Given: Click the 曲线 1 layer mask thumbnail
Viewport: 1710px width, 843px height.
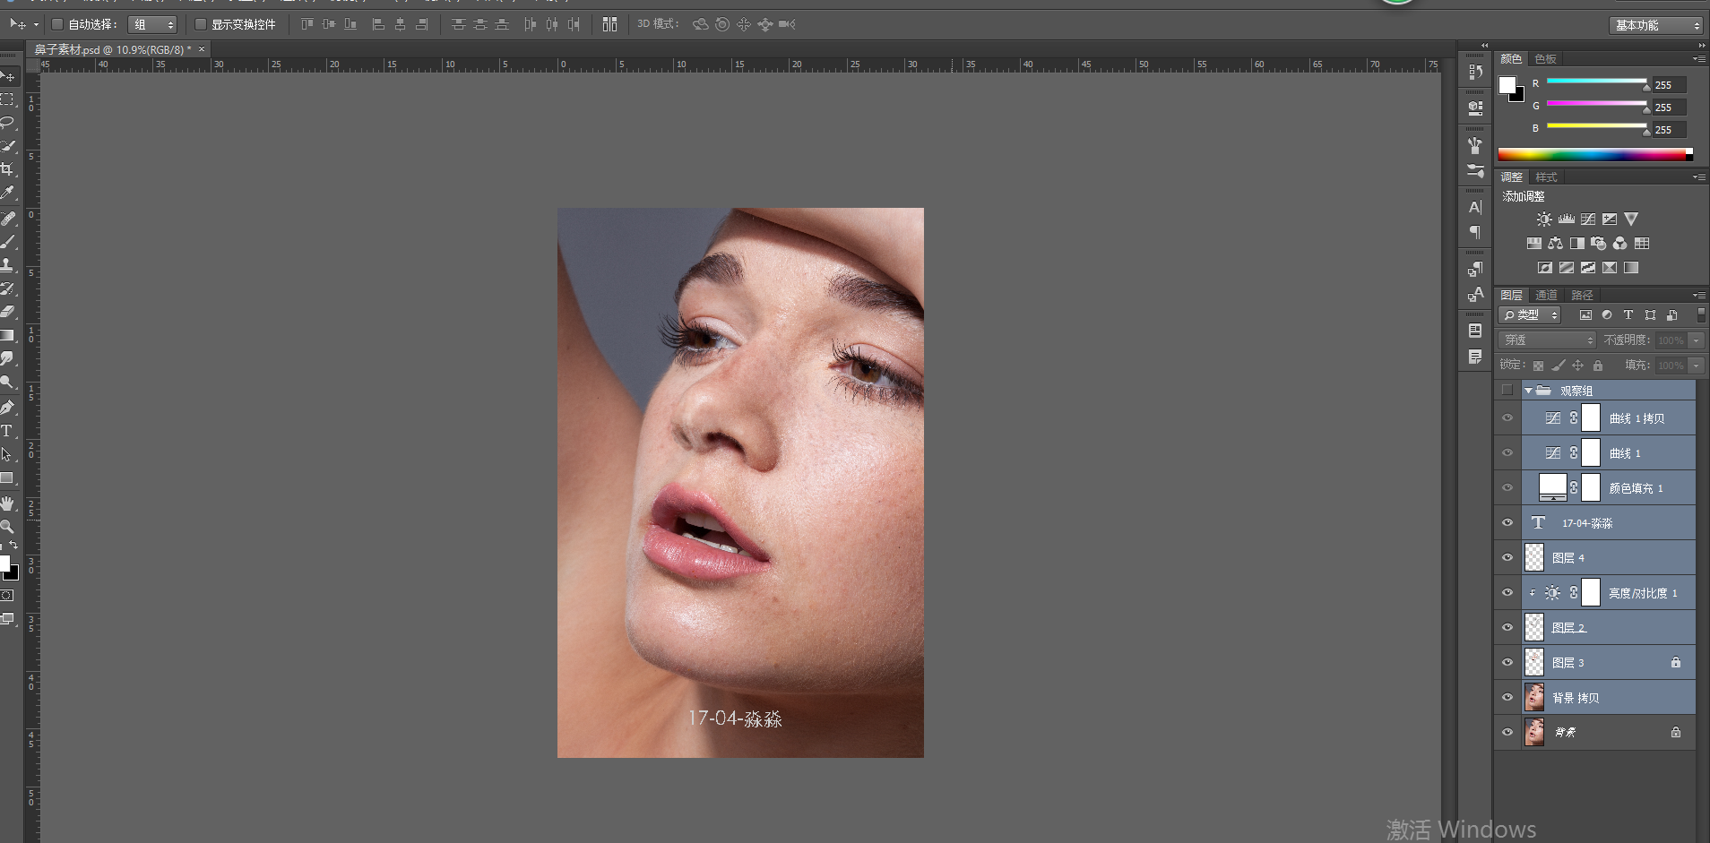Looking at the screenshot, I should click(1591, 453).
